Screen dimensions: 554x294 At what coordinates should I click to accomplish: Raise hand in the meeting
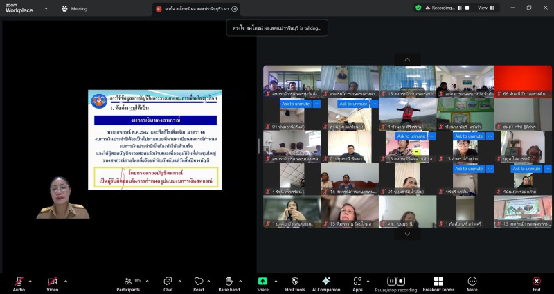pyautogui.click(x=229, y=282)
